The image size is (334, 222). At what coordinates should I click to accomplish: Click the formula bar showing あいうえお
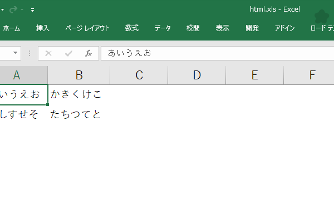[217, 53]
